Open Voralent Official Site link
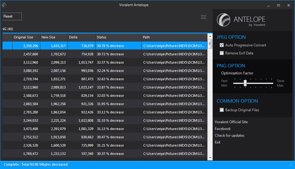The height and width of the screenshot is (169, 295). pyautogui.click(x=231, y=122)
